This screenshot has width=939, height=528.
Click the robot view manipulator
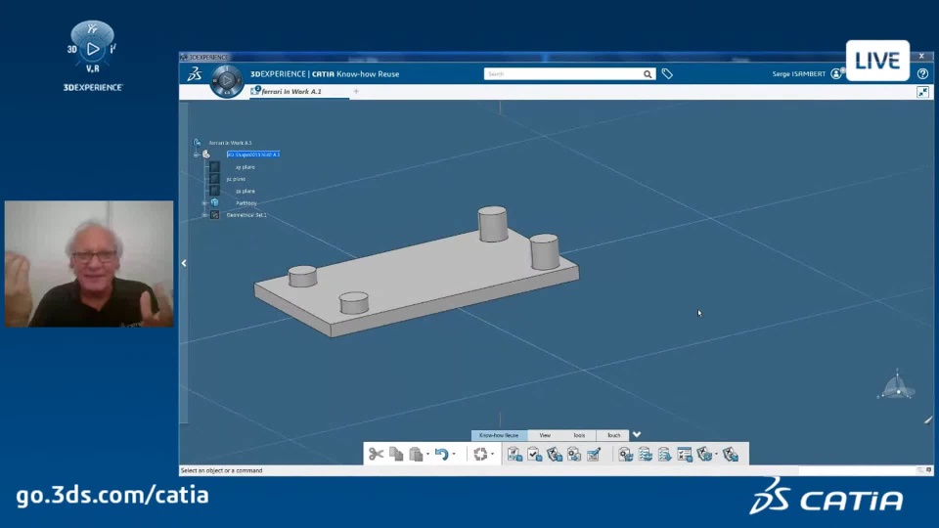coord(897,385)
